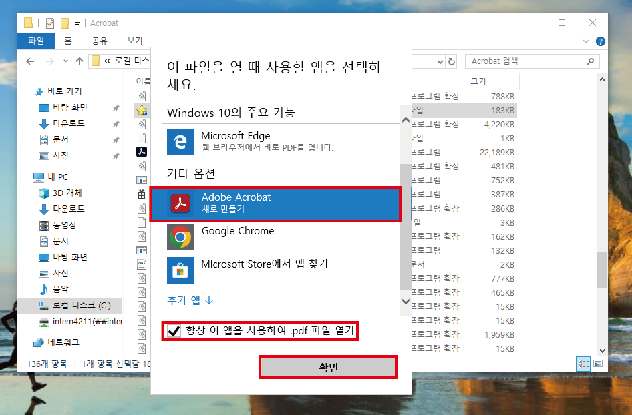Open address bar history dropdown
This screenshot has height=415, width=632.
440,61
